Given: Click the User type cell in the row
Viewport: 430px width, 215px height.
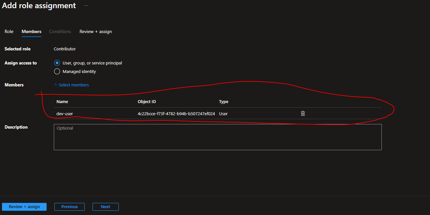Looking at the screenshot, I should 223,114.
